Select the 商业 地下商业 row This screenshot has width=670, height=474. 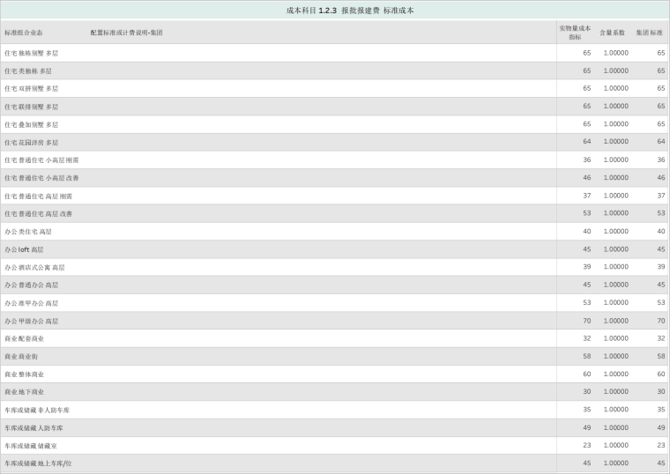24,392
